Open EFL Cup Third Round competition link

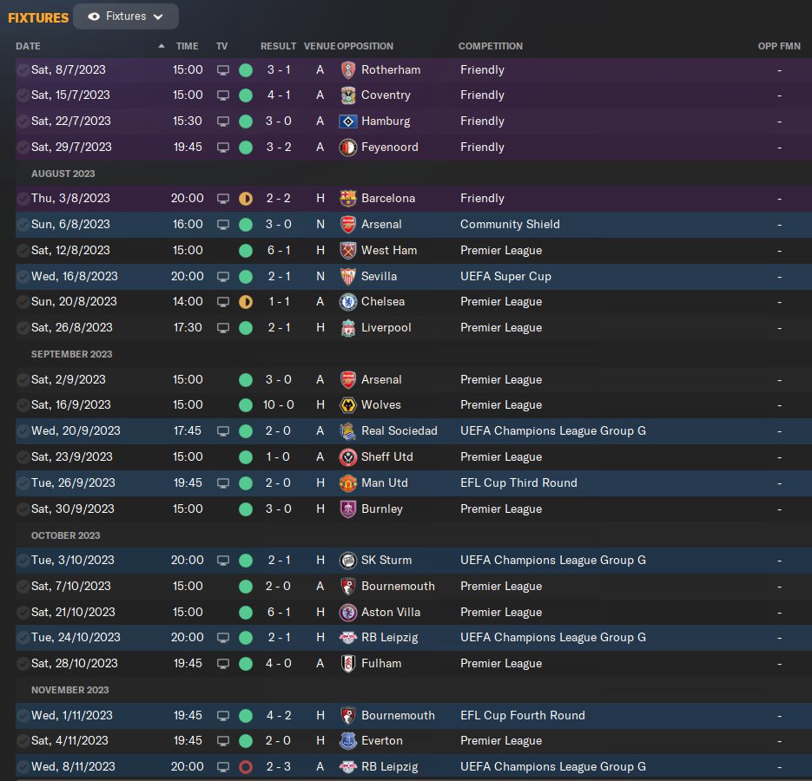[x=518, y=482]
